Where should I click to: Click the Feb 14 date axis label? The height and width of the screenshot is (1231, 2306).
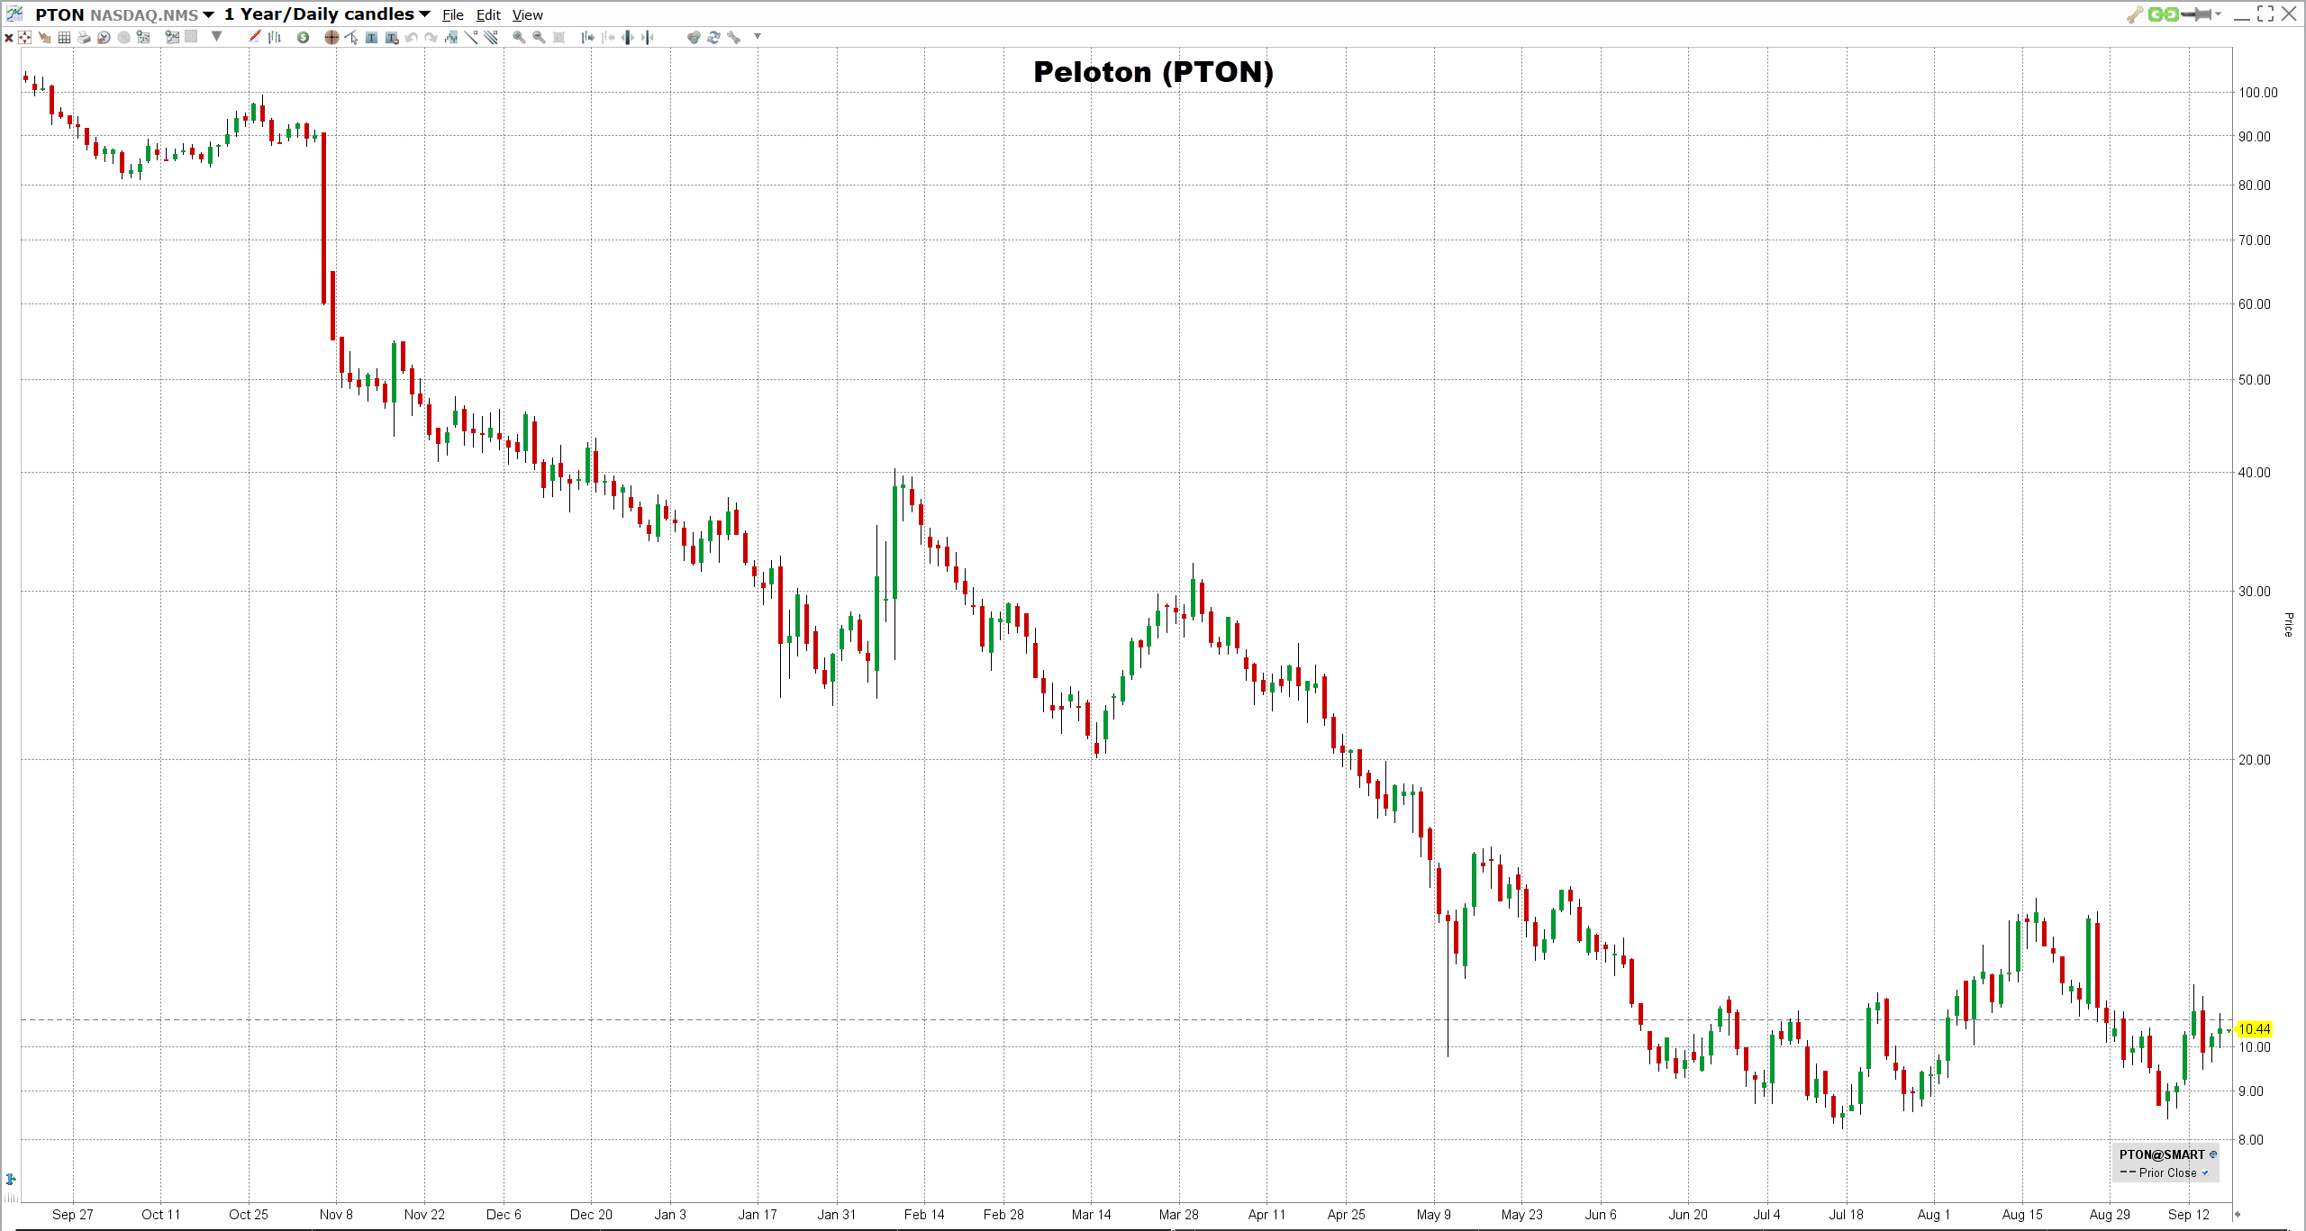click(924, 1215)
